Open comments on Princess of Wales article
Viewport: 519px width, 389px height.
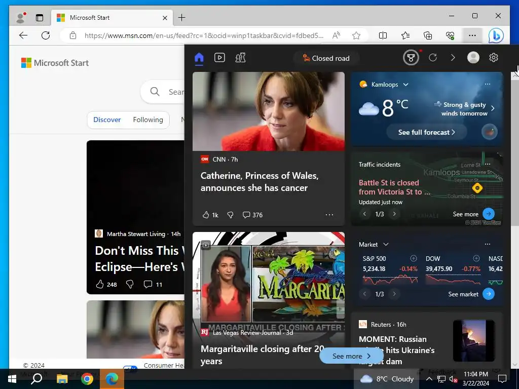pos(252,215)
